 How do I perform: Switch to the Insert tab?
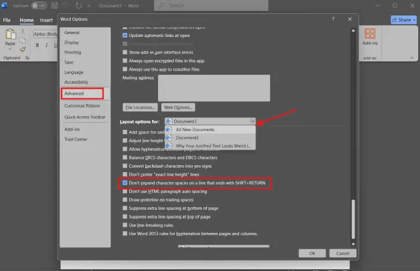[46, 20]
